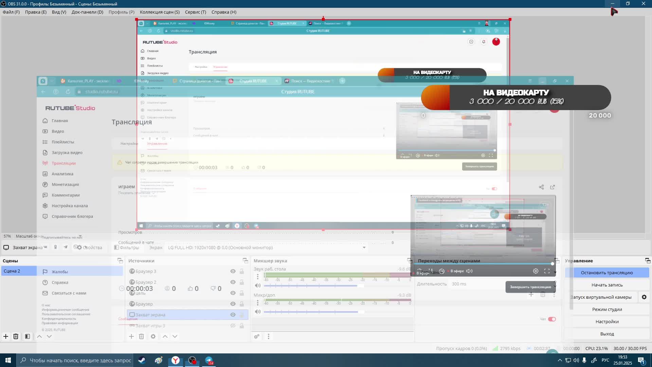The width and height of the screenshot is (652, 367).
Task: Click Остановить трансляцию to stop streaming
Action: point(607,273)
